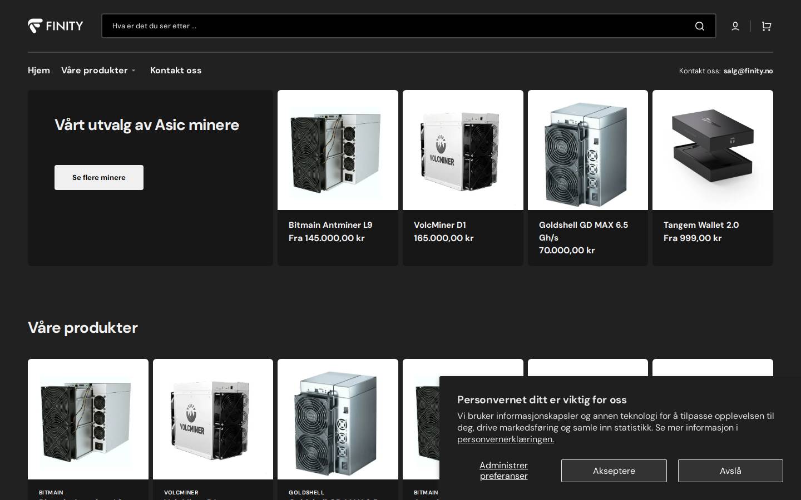Click BITMAIN brand label under first product

[51, 493]
